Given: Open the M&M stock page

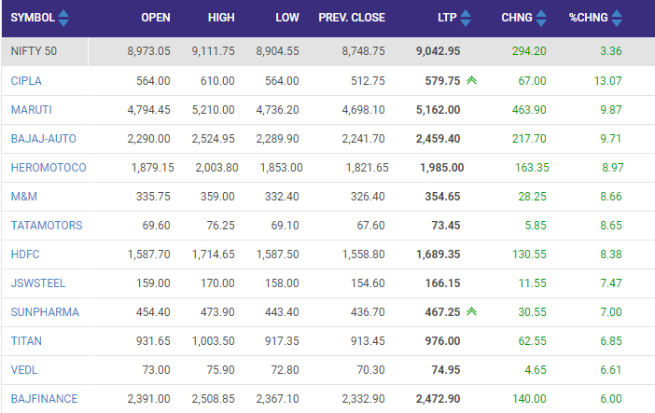Looking at the screenshot, I should 23,197.
